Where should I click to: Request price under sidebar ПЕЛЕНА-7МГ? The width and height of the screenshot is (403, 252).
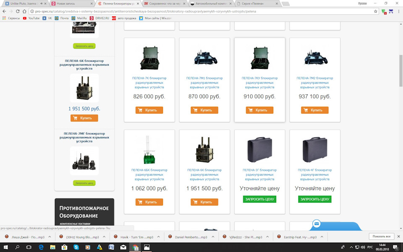tap(84, 183)
